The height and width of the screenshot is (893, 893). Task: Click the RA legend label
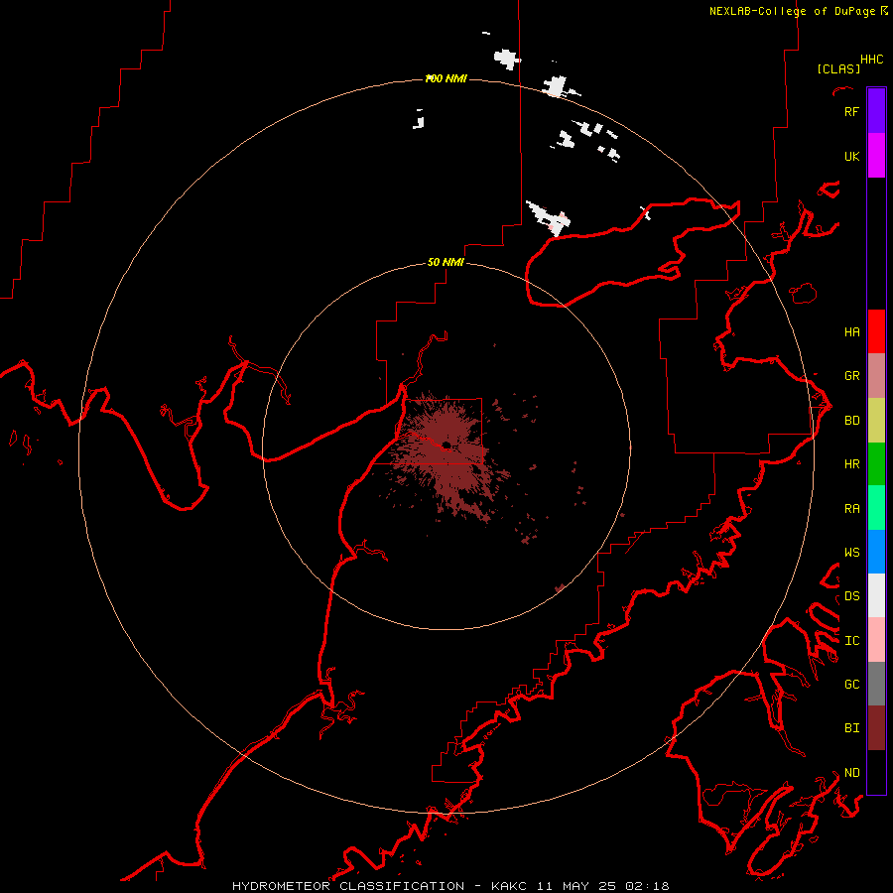pos(852,508)
